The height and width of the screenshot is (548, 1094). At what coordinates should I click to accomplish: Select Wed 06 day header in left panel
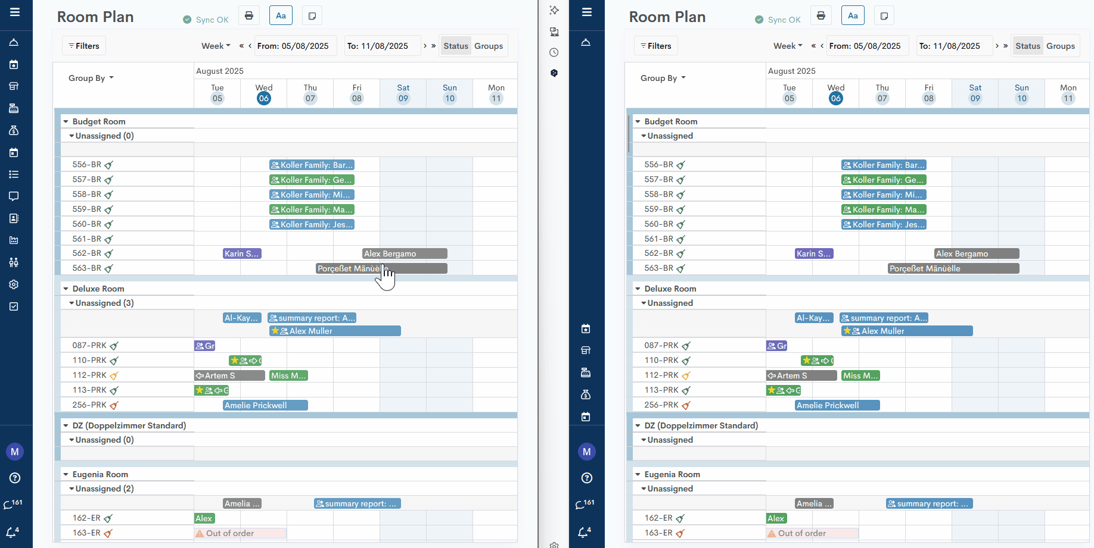[264, 93]
